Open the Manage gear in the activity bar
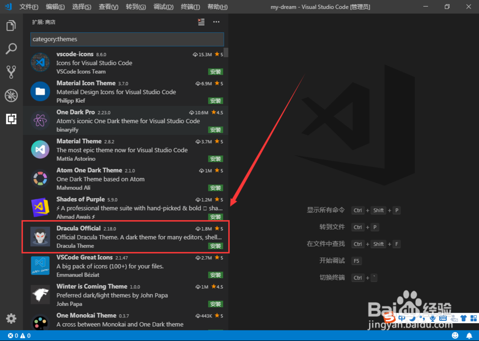 point(11,318)
